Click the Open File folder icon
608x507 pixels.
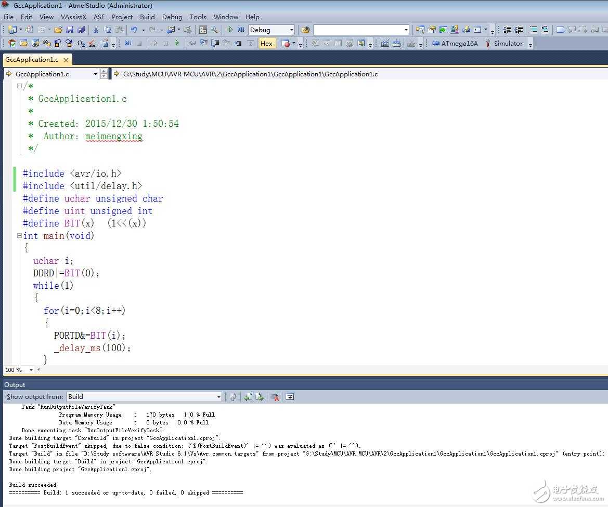pyautogui.click(x=58, y=30)
